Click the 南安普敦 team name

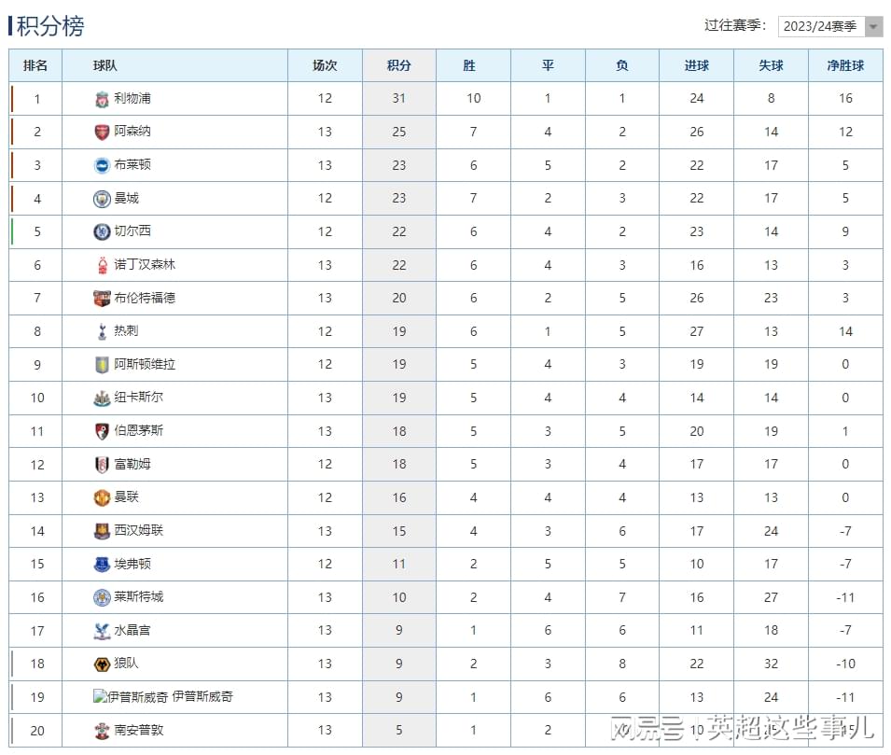pos(139,730)
